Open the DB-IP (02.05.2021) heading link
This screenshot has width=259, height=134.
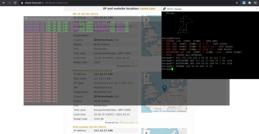85,14
